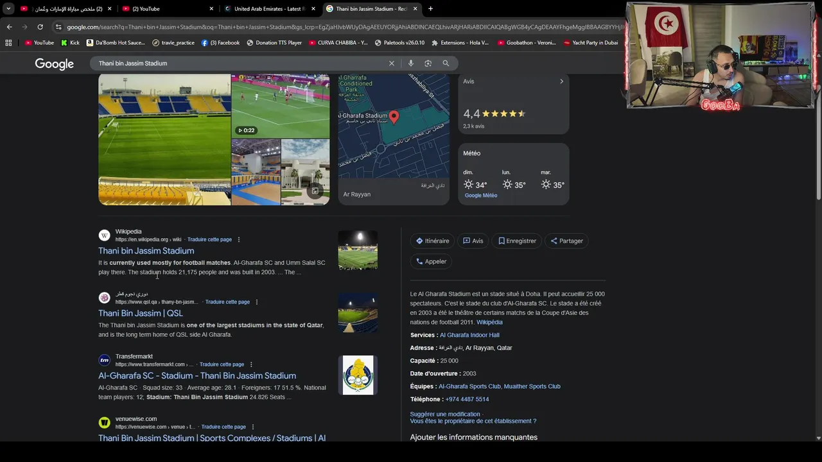Submit search with magnifier icon
Viewport: 822px width, 462px height.
446,63
